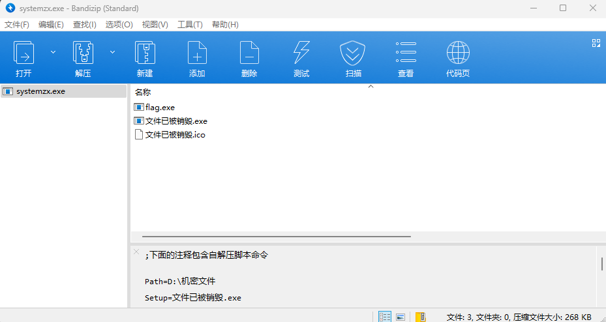Open the Tools (工具) menu
The height and width of the screenshot is (322, 606).
(x=190, y=25)
